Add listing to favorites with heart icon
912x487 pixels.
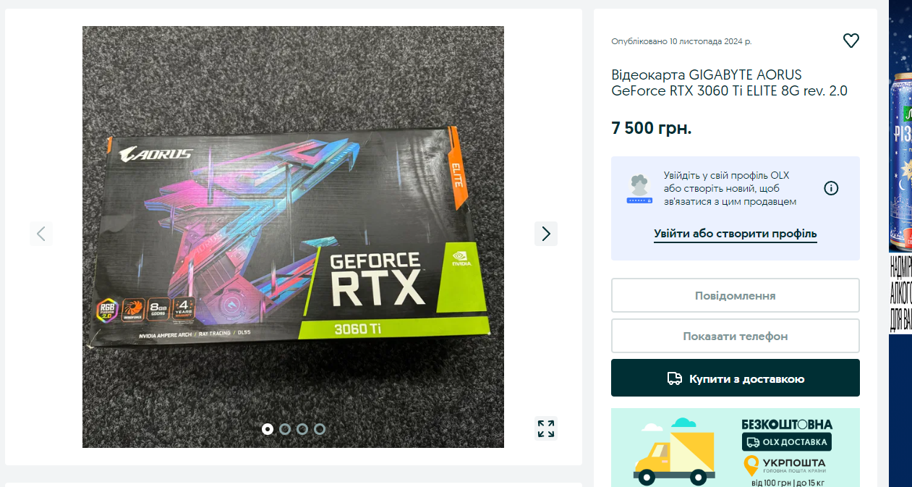pos(851,41)
